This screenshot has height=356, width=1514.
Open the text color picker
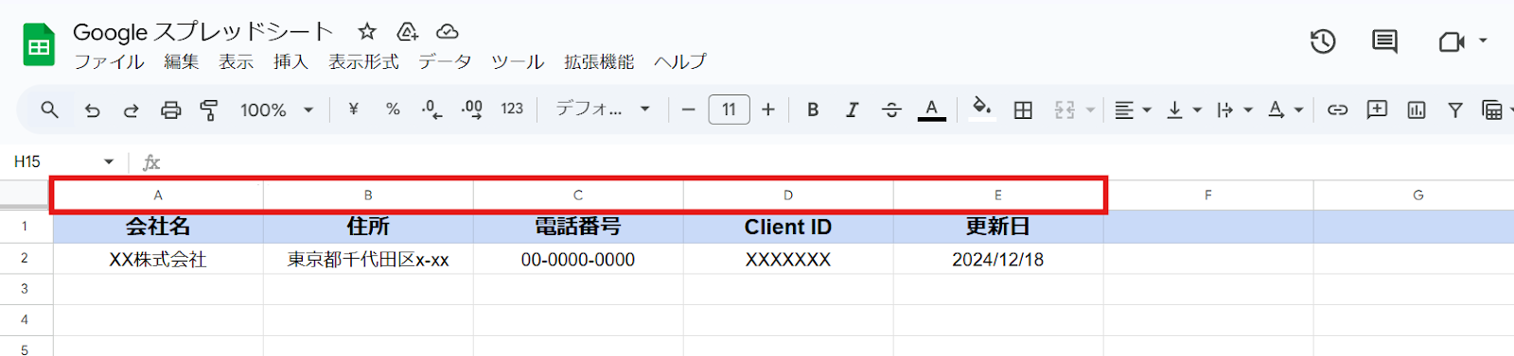click(x=932, y=110)
